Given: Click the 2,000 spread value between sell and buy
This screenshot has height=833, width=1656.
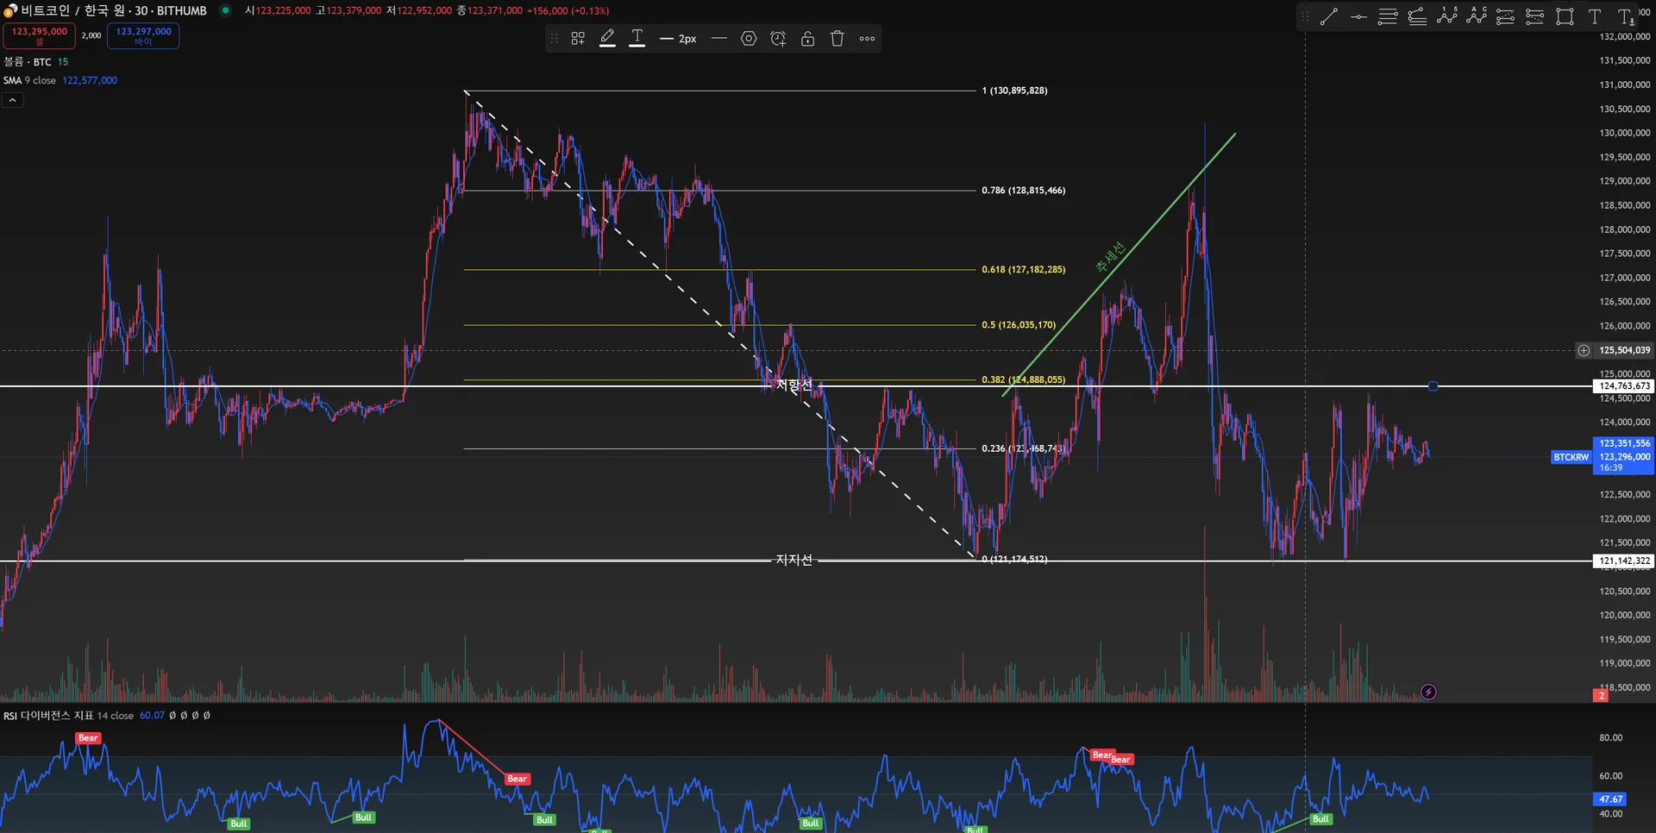Looking at the screenshot, I should pos(91,35).
